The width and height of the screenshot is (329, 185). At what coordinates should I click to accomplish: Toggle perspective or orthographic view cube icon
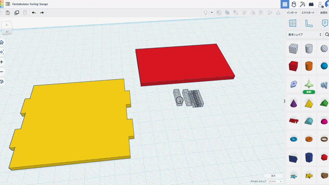click(x=2, y=81)
